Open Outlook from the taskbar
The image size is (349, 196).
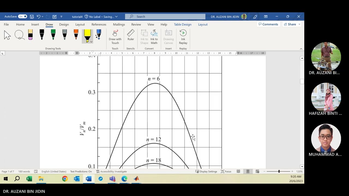(x=77, y=179)
